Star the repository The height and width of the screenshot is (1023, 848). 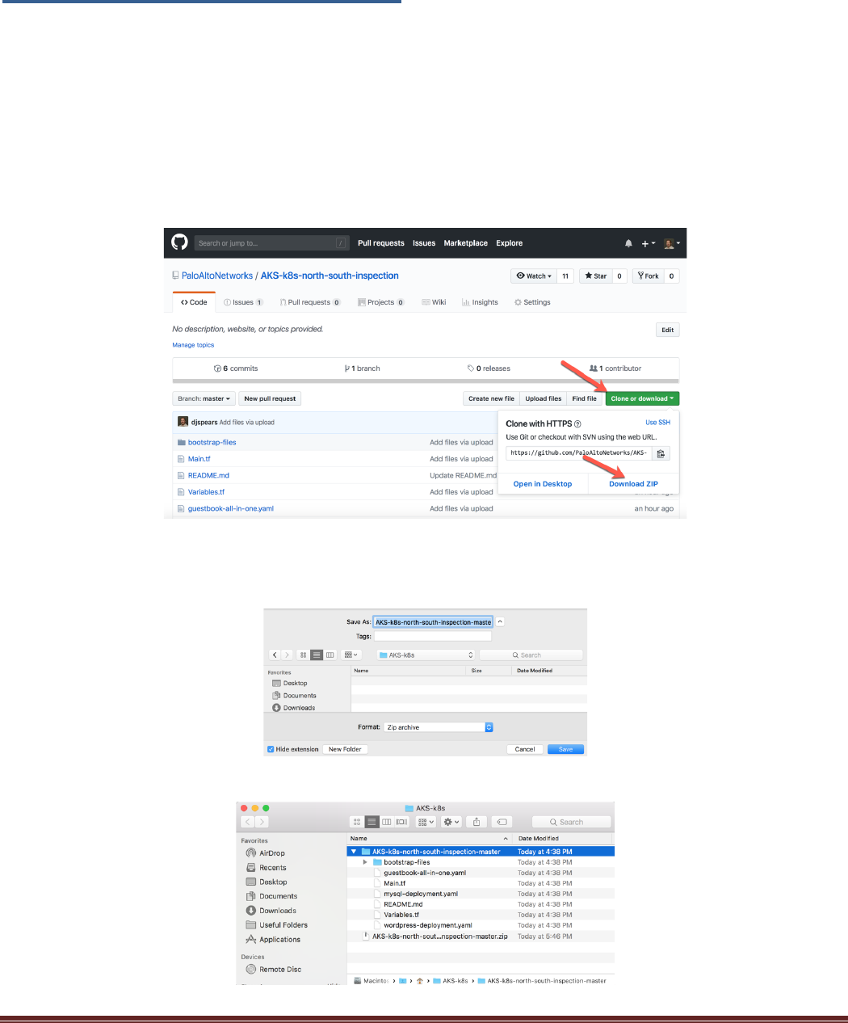pos(596,276)
